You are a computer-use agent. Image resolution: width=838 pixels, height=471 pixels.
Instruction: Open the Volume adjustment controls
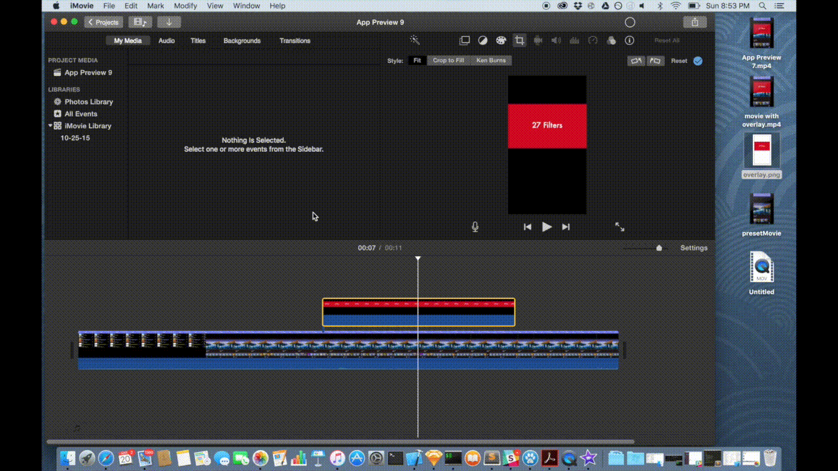[556, 40]
